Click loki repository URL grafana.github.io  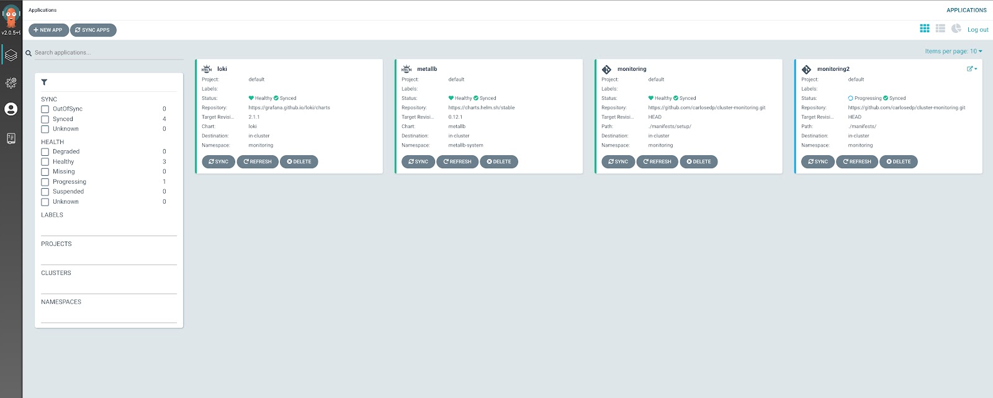pos(289,107)
